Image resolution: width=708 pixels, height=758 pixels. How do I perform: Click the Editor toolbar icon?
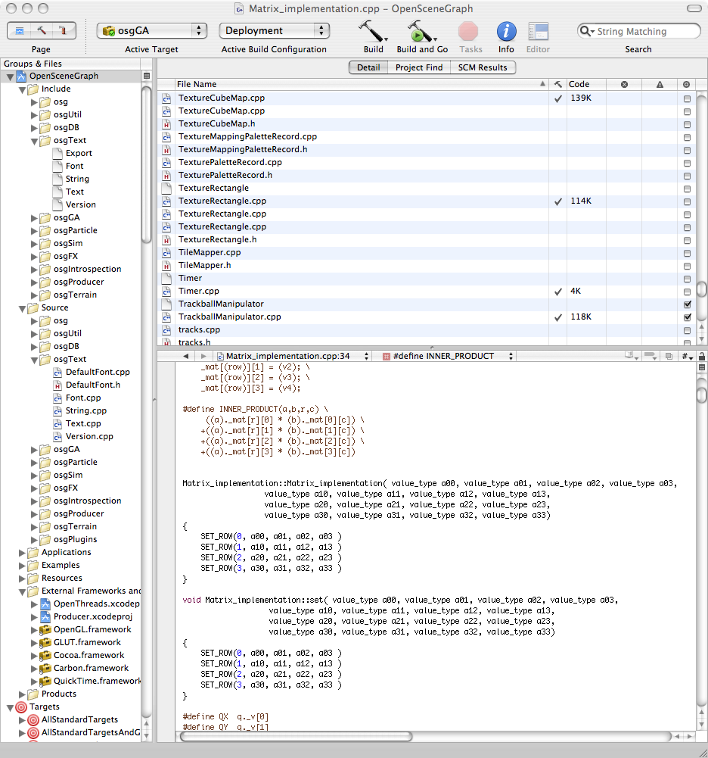[538, 32]
